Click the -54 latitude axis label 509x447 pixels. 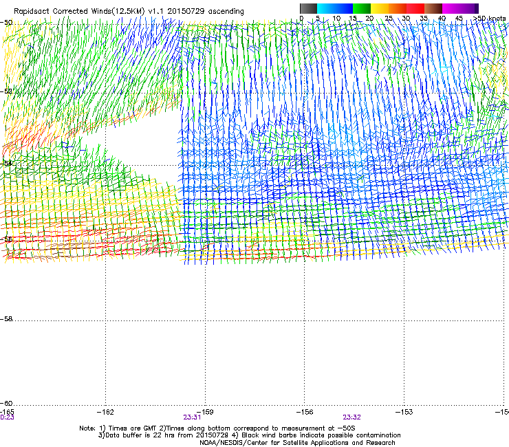click(x=6, y=163)
